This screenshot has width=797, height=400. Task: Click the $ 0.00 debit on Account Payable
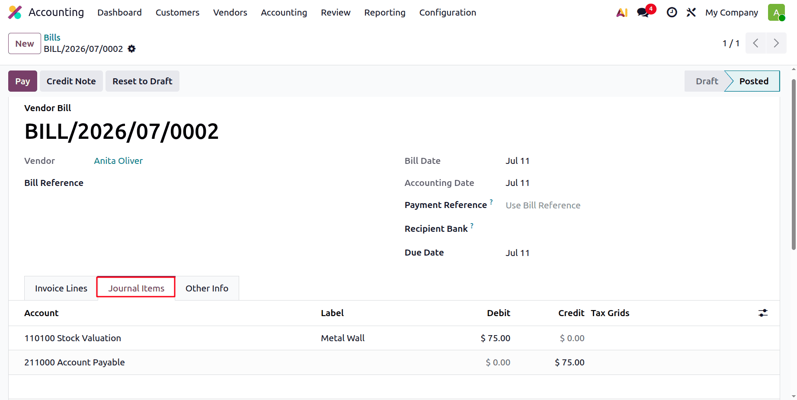point(498,362)
